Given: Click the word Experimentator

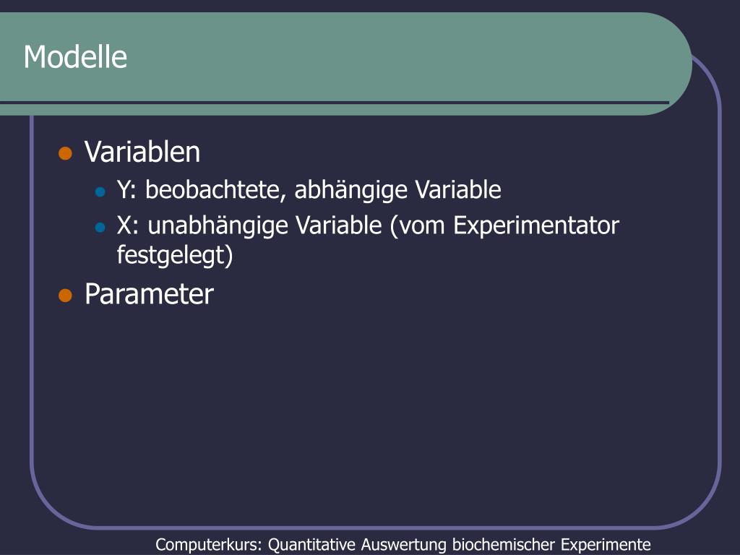Looking at the screenshot, I should pyautogui.click(x=536, y=226).
